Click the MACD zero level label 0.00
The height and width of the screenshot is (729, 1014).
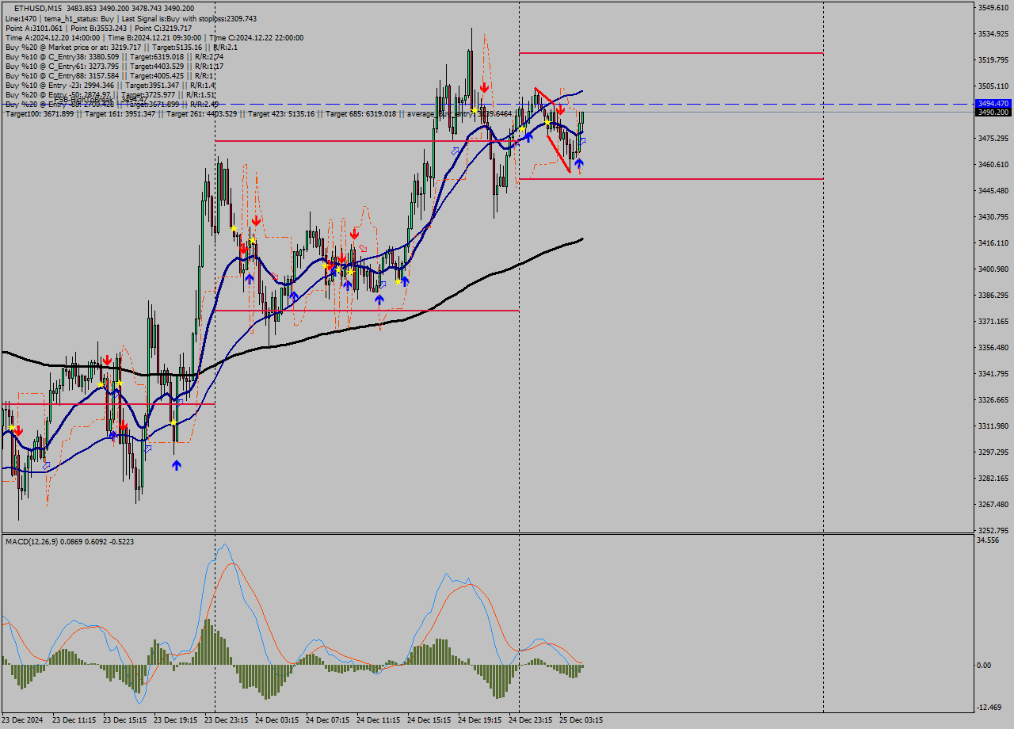point(985,666)
